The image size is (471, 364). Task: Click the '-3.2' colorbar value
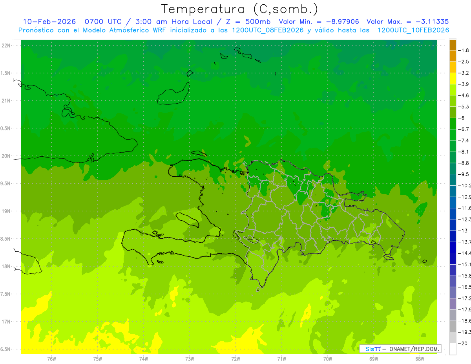click(464, 73)
